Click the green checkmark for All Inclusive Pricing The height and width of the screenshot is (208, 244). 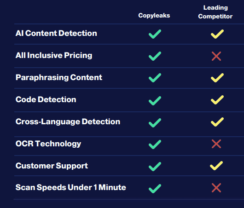[x=155, y=56]
